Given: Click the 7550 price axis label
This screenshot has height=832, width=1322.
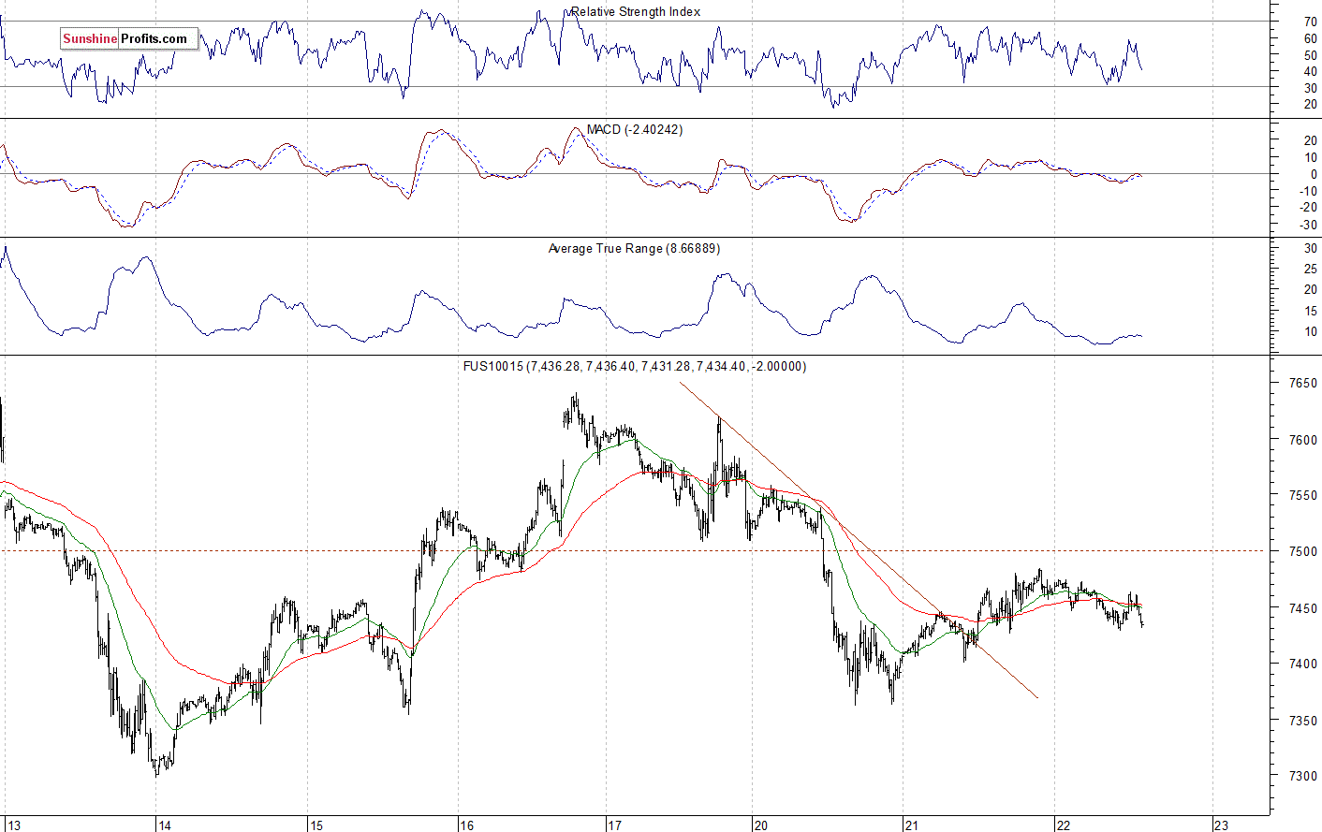Looking at the screenshot, I should [1302, 495].
